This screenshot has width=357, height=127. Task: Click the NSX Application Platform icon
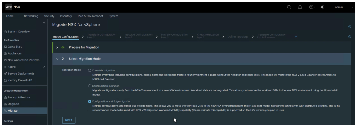[x=5, y=60]
